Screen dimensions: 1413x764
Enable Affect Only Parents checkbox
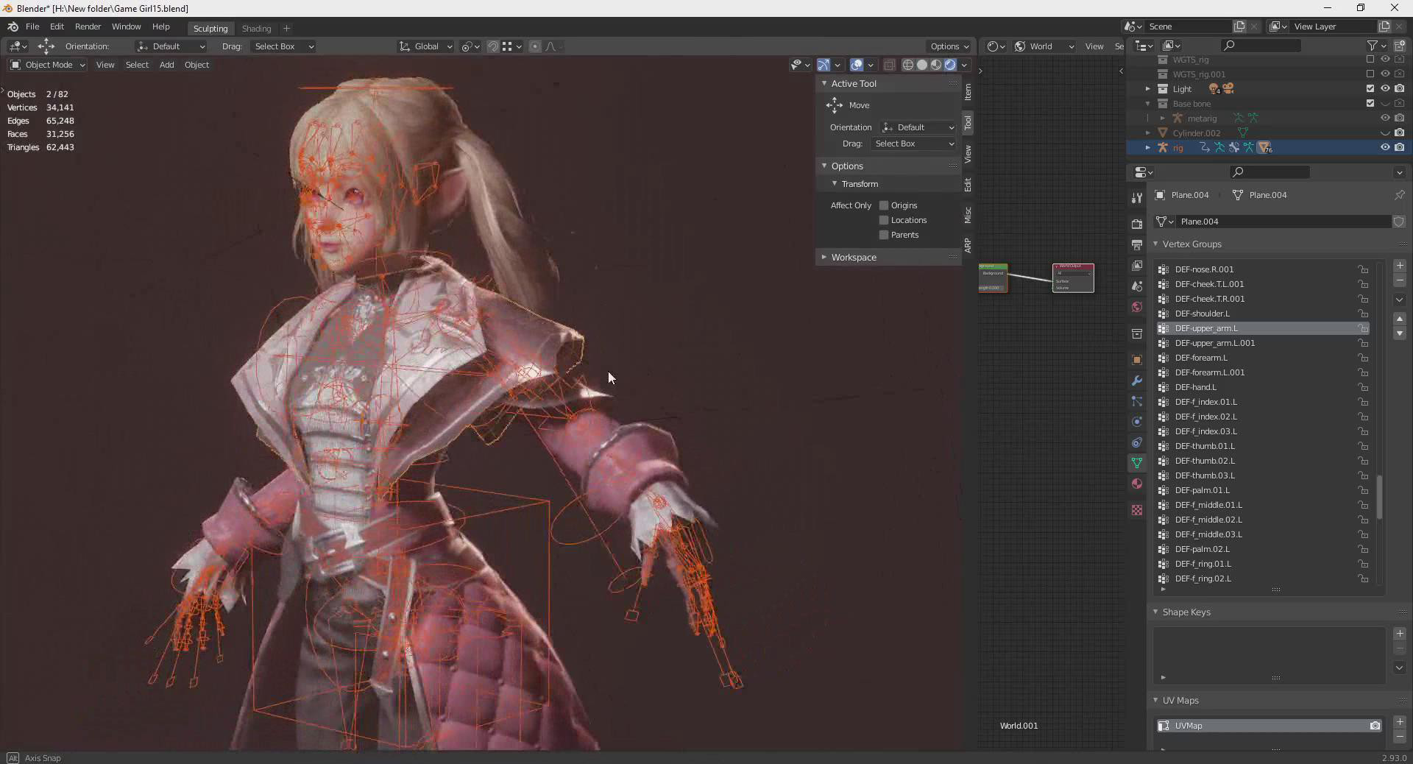click(884, 235)
